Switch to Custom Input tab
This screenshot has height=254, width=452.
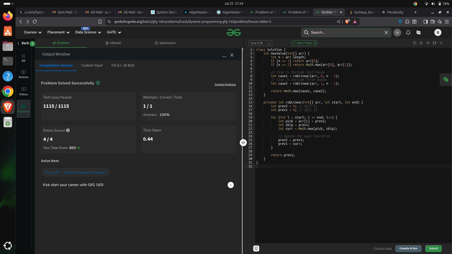pos(92,65)
